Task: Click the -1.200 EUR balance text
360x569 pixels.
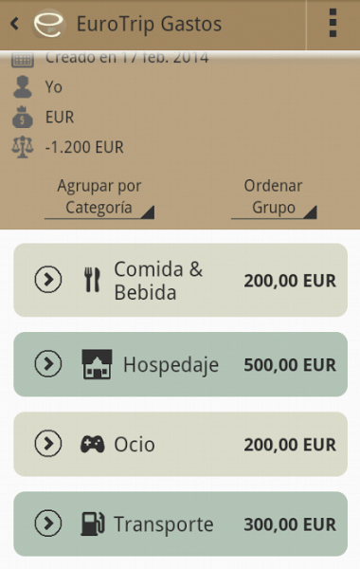Action: pyautogui.click(x=84, y=147)
